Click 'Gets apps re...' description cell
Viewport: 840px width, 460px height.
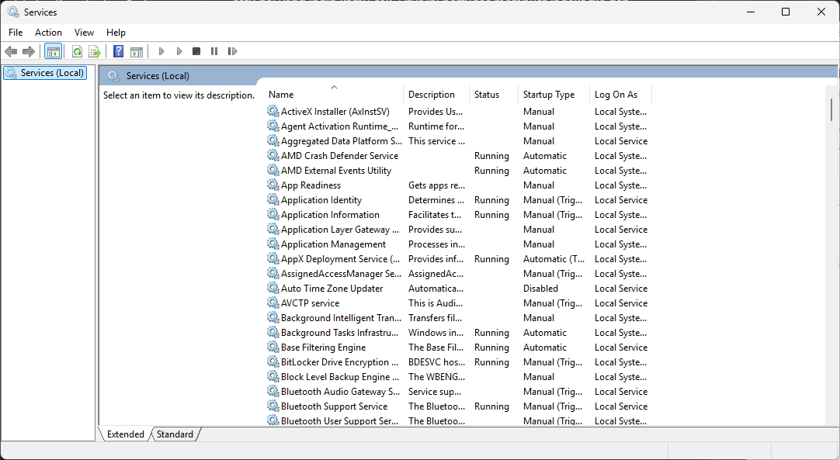point(436,185)
